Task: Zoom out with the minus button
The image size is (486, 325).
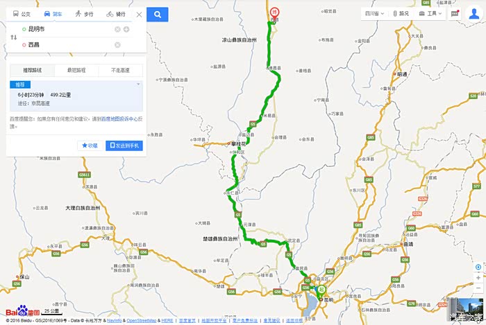Action: pyautogui.click(x=478, y=288)
